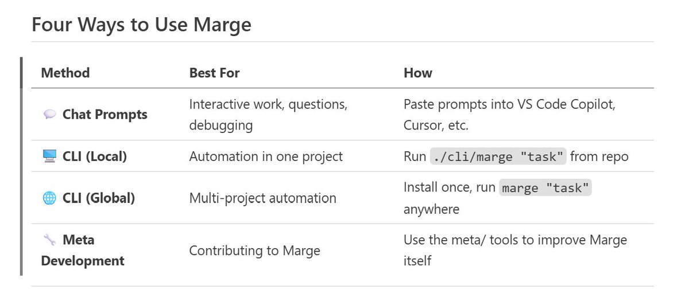Select the Method column header

[x=65, y=73]
